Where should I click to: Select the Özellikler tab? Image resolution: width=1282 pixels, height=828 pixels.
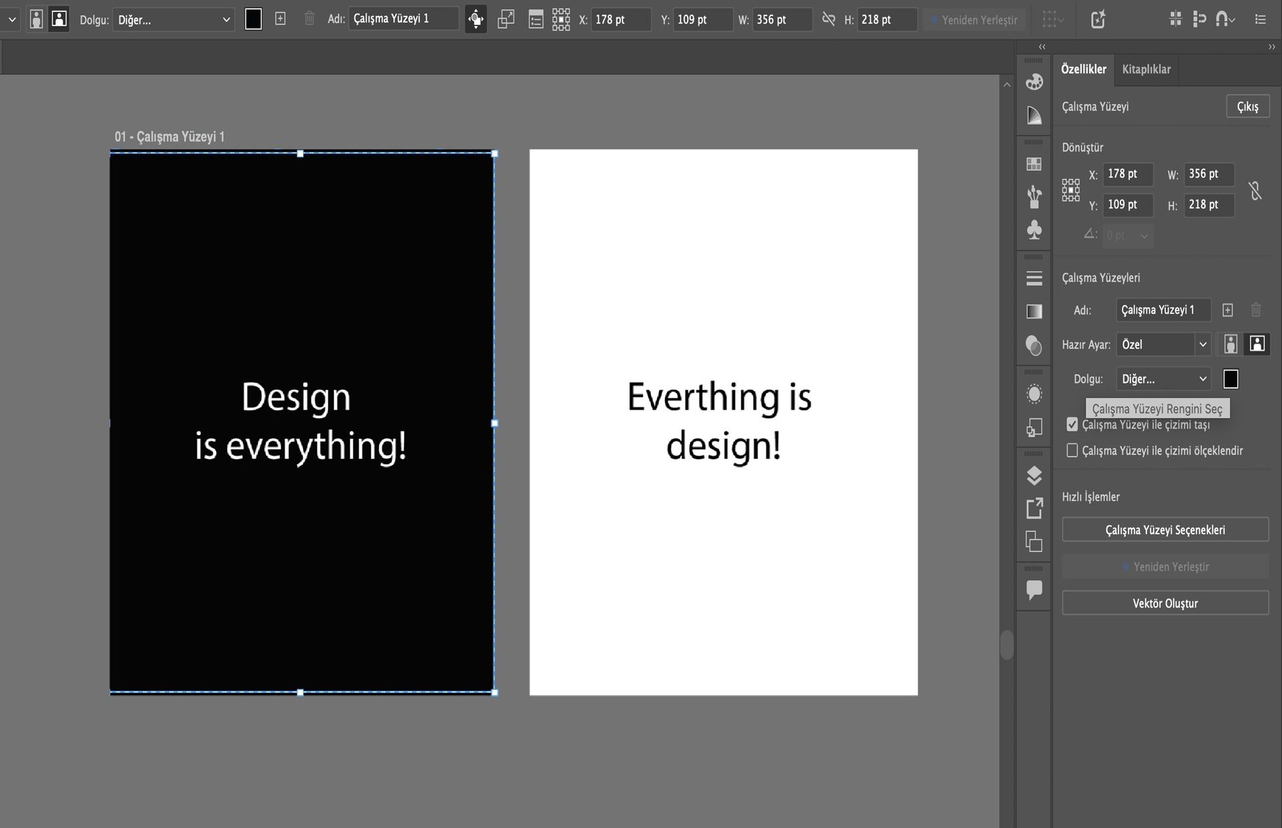tap(1083, 69)
